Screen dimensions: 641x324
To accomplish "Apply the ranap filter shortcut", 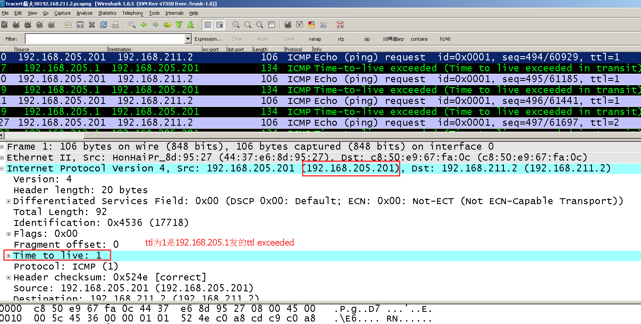I will click(x=315, y=39).
